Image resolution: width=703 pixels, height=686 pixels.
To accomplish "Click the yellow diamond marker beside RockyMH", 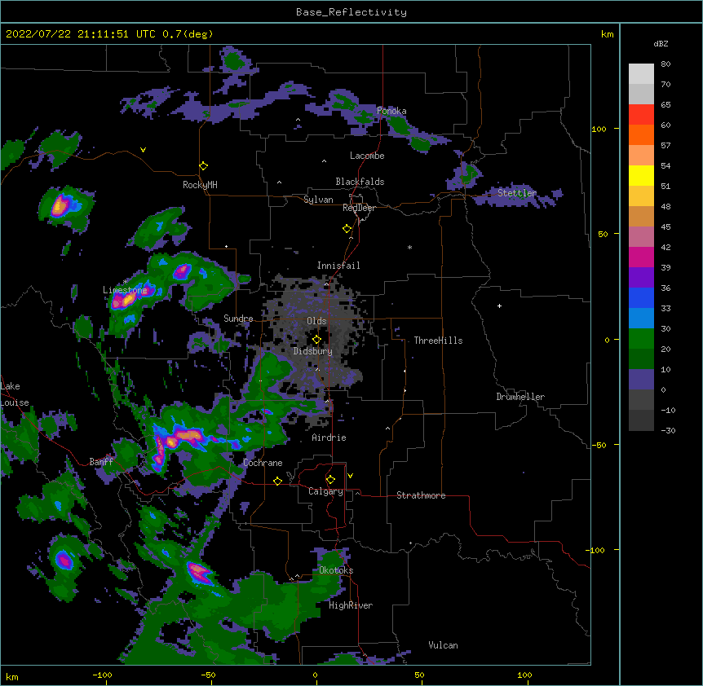I will [204, 166].
